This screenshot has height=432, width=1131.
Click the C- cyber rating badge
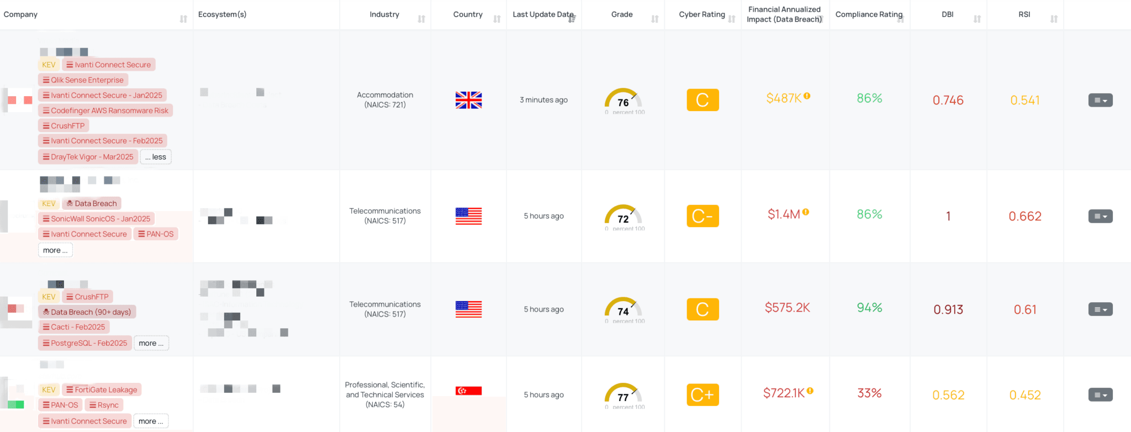702,216
